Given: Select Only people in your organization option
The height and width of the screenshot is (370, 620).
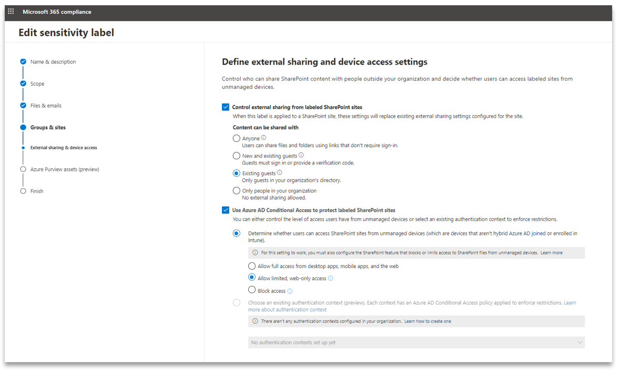Looking at the screenshot, I should (x=237, y=191).
